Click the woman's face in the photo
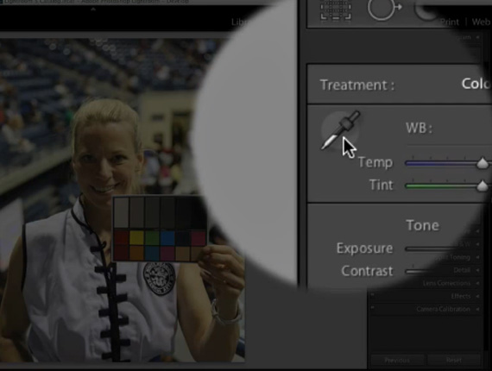This screenshot has width=492, height=371. pos(105,159)
